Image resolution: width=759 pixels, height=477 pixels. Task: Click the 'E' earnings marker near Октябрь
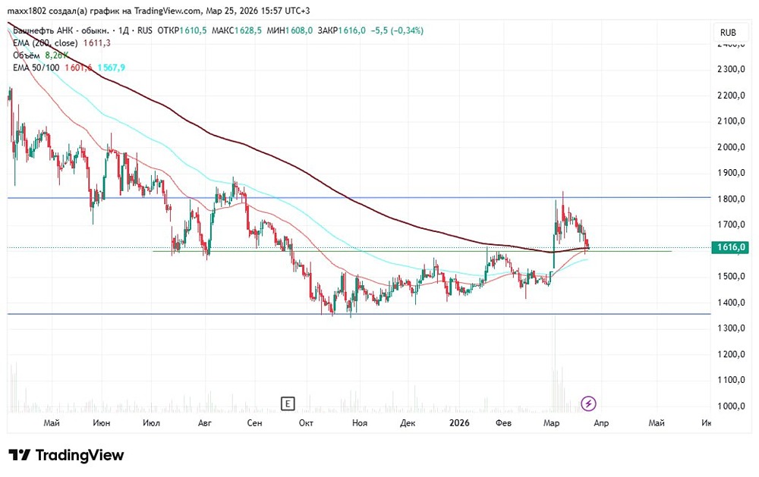(x=288, y=403)
